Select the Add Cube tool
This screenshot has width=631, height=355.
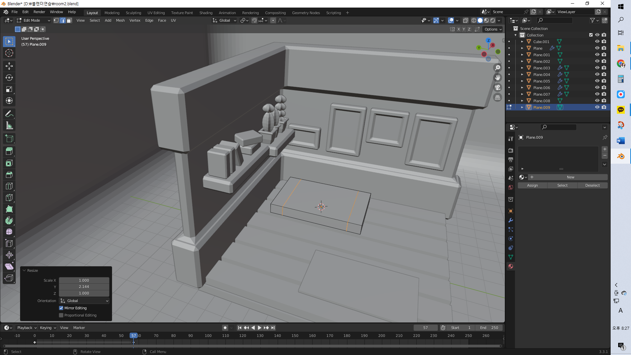9,139
